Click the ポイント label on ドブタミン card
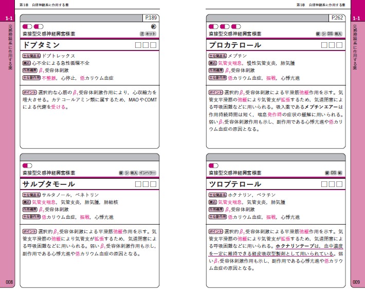Viewport: 365px width, 290px height. [30, 92]
